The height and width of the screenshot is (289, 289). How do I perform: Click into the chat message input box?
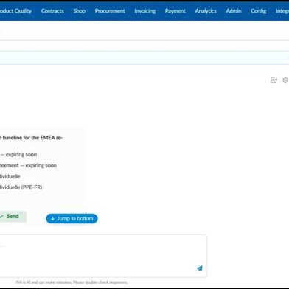103,256
